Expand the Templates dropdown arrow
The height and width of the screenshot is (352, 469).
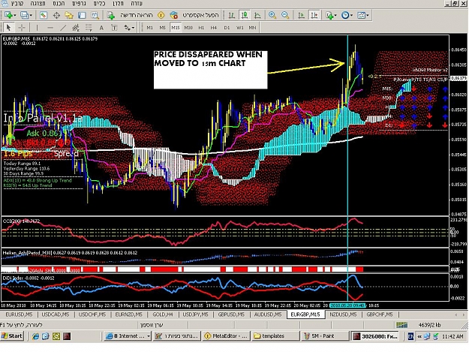367,15
